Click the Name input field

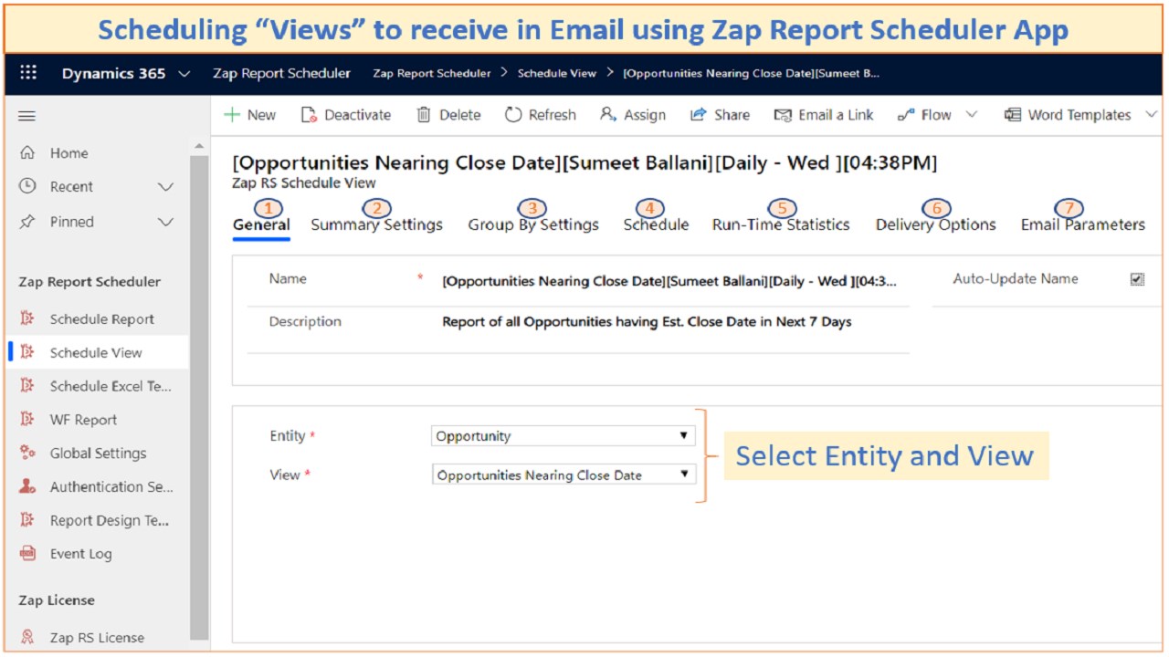pyautogui.click(x=669, y=281)
